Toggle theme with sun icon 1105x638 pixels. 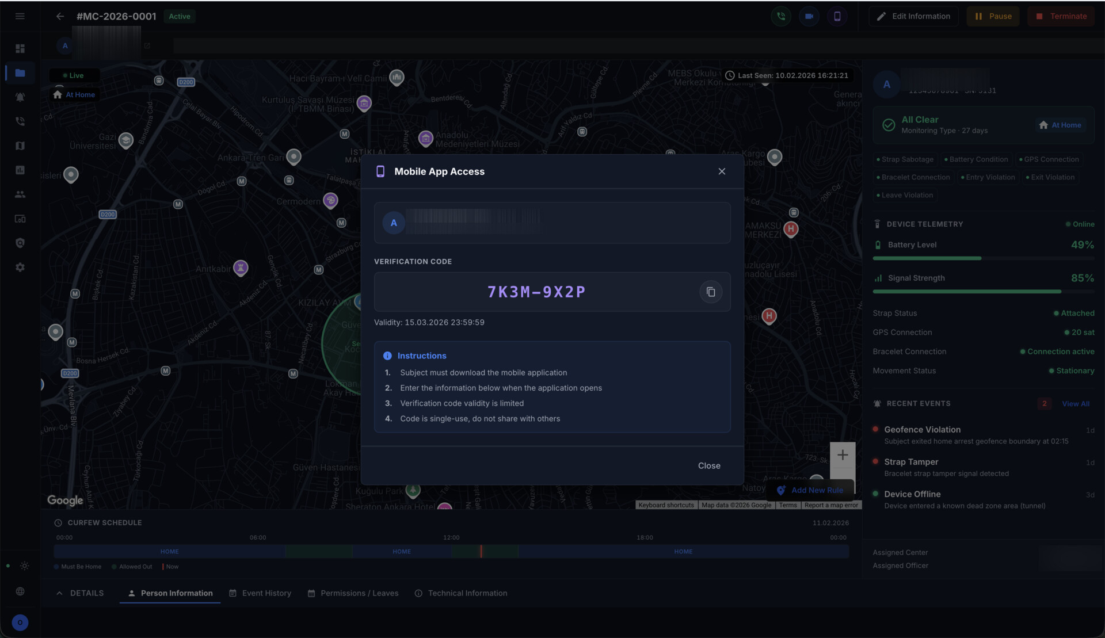click(25, 566)
